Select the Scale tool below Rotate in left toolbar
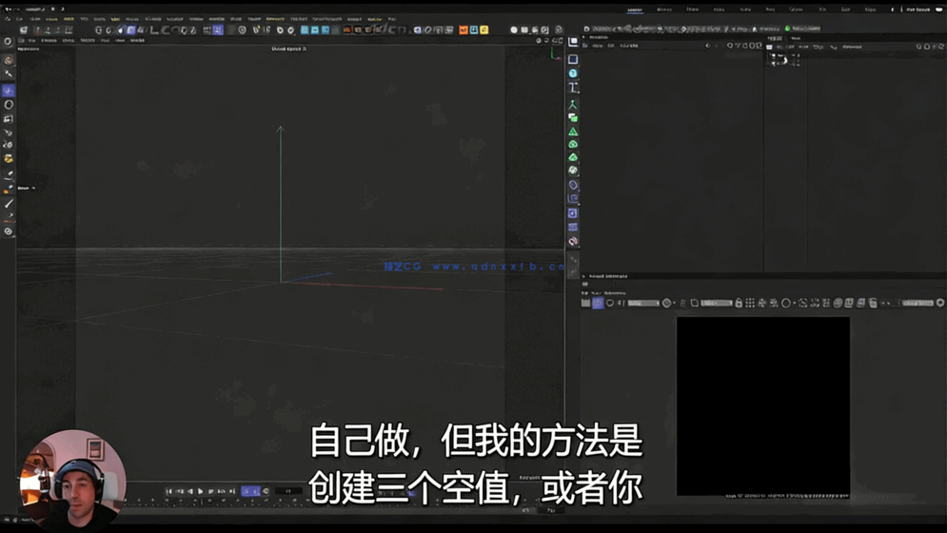Screen dimensions: 947x533 9,119
